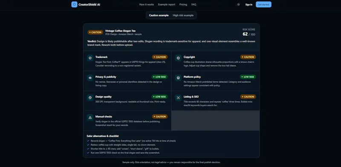Click the Design quality heading
This screenshot has height=167, width=341.
pos(104,97)
